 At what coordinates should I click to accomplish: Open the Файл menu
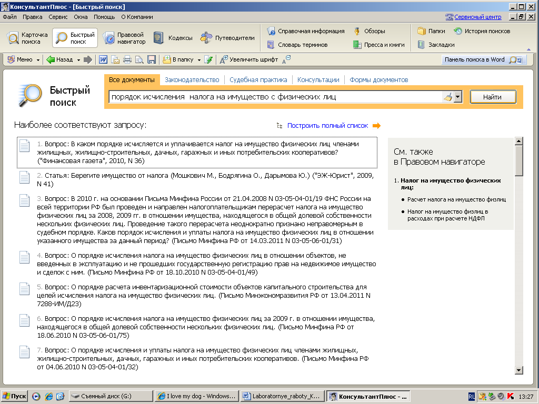tap(9, 17)
